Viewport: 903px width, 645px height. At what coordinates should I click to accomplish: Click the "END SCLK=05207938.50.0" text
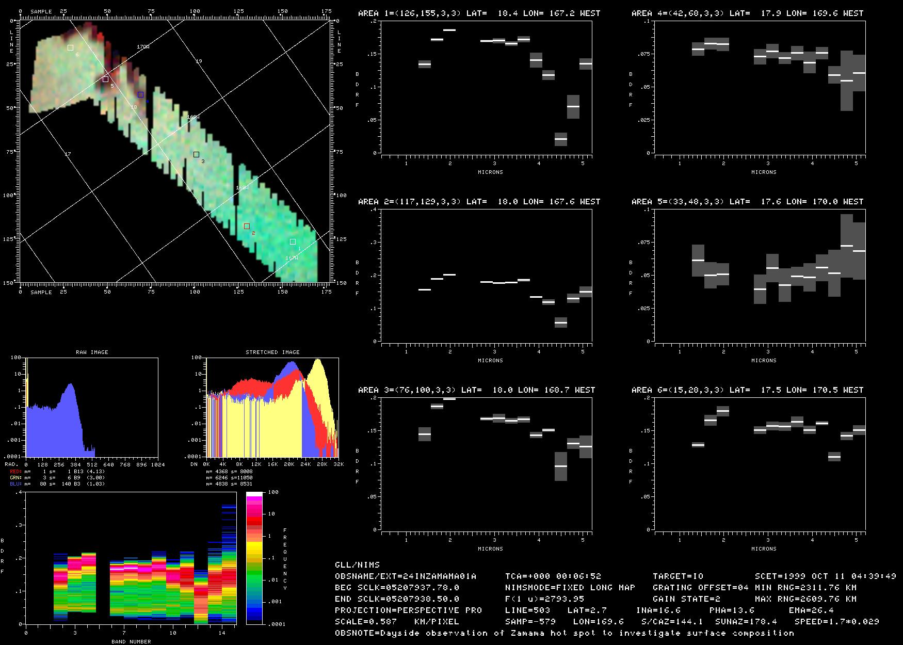point(397,599)
